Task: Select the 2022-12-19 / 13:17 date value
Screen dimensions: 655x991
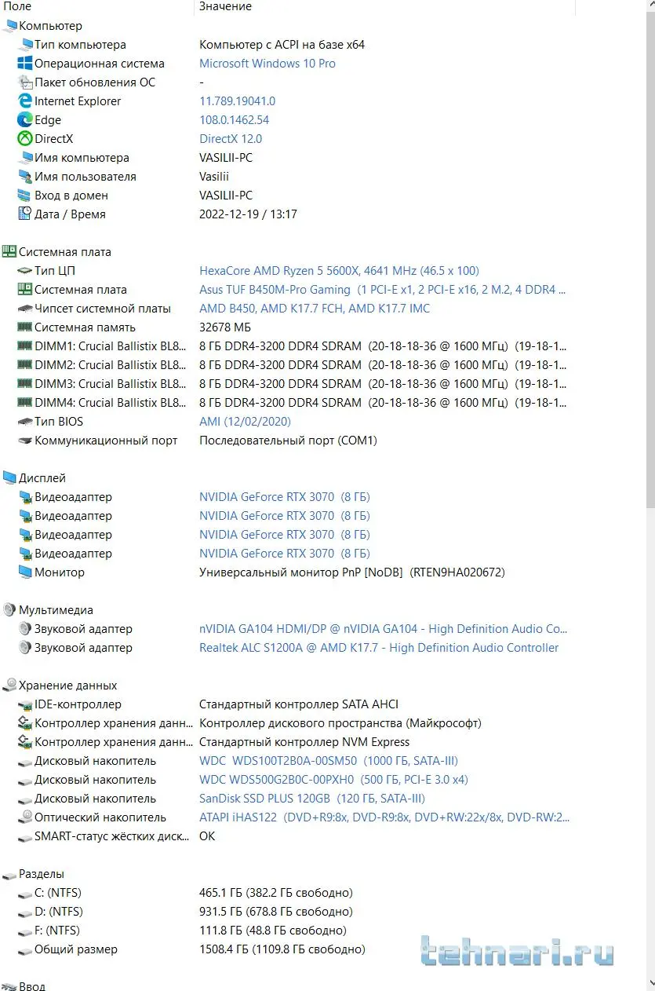Action: [248, 214]
